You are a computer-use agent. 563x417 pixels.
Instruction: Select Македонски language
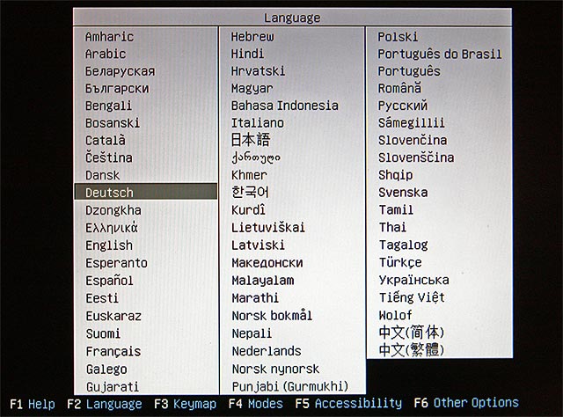[267, 263]
